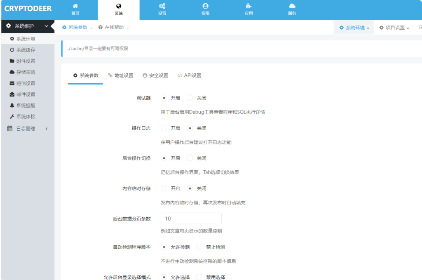Open the 服务 section
422x280 pixels.
point(292,9)
